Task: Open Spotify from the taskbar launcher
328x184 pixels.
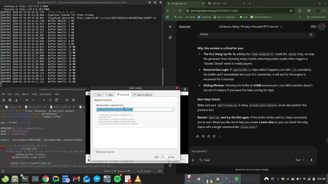Action: [x=117, y=179]
